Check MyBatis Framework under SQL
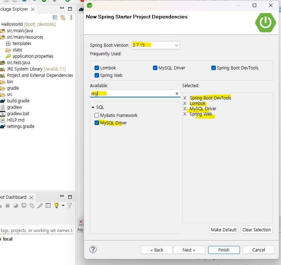 pyautogui.click(x=97, y=115)
